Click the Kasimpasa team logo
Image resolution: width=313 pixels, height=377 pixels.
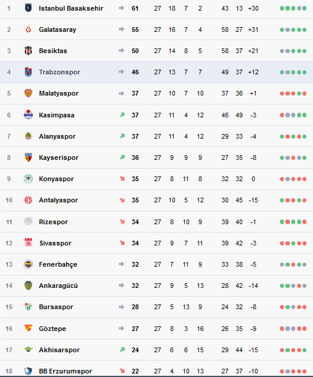click(x=28, y=114)
